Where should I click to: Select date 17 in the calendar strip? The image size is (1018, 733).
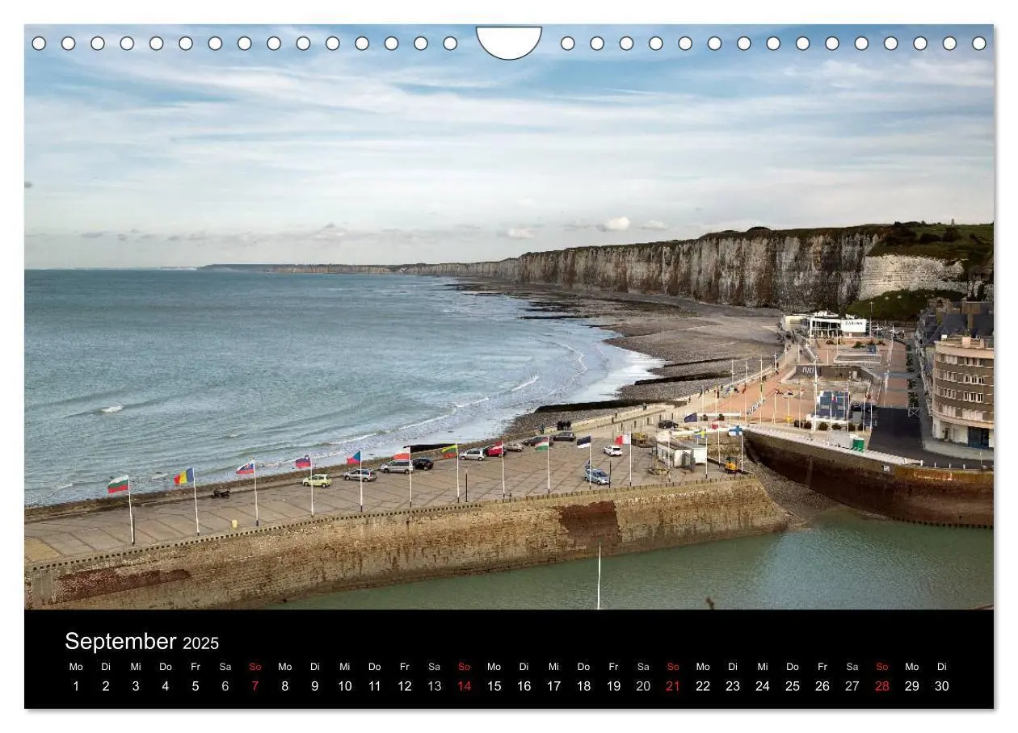click(554, 686)
